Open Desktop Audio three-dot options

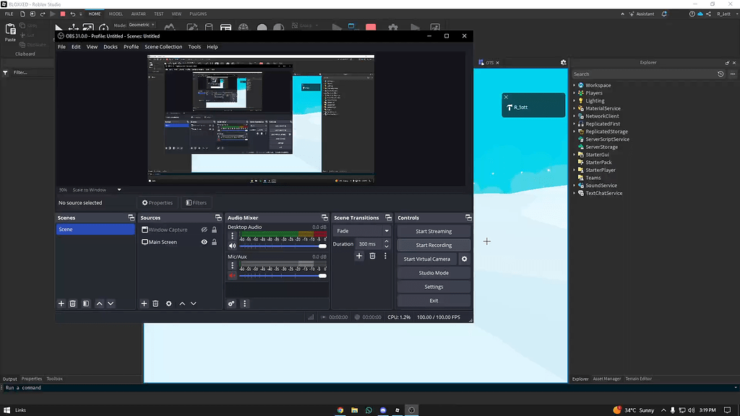tap(232, 236)
